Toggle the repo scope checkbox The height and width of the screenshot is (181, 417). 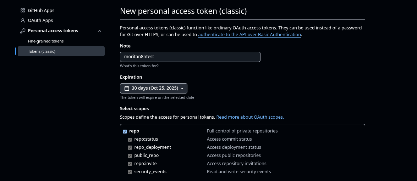(x=125, y=131)
